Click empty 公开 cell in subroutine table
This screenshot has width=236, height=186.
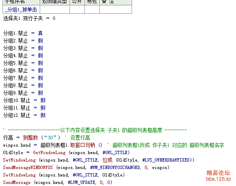click(77, 10)
